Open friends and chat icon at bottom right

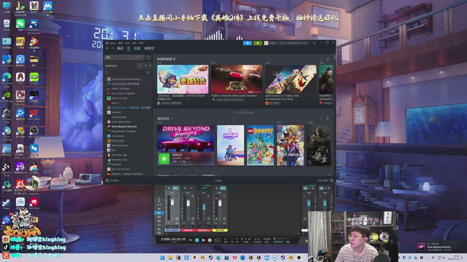pyautogui.click(x=332, y=180)
